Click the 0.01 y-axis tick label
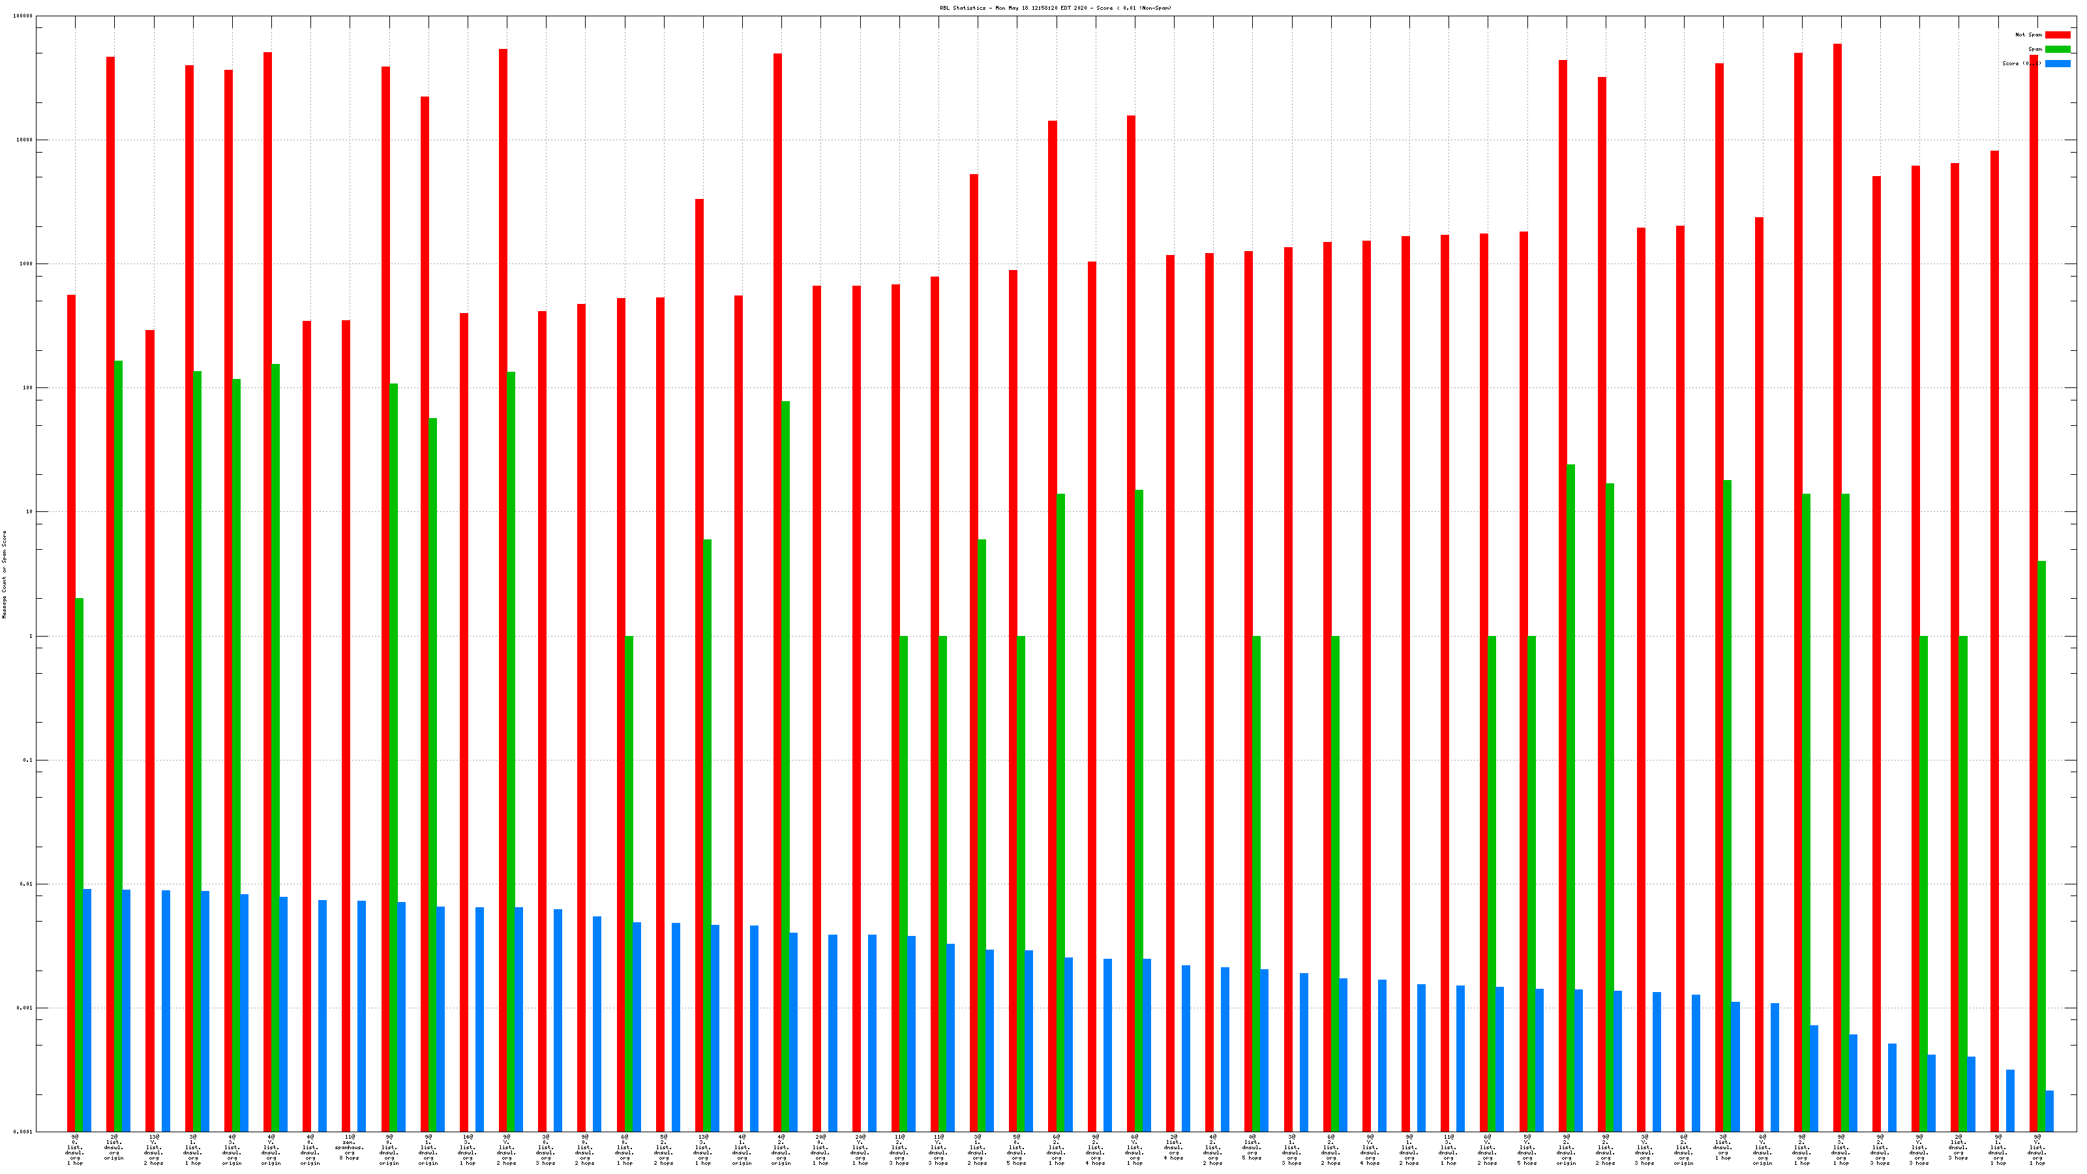This screenshot has height=1174, width=2087. point(26,884)
